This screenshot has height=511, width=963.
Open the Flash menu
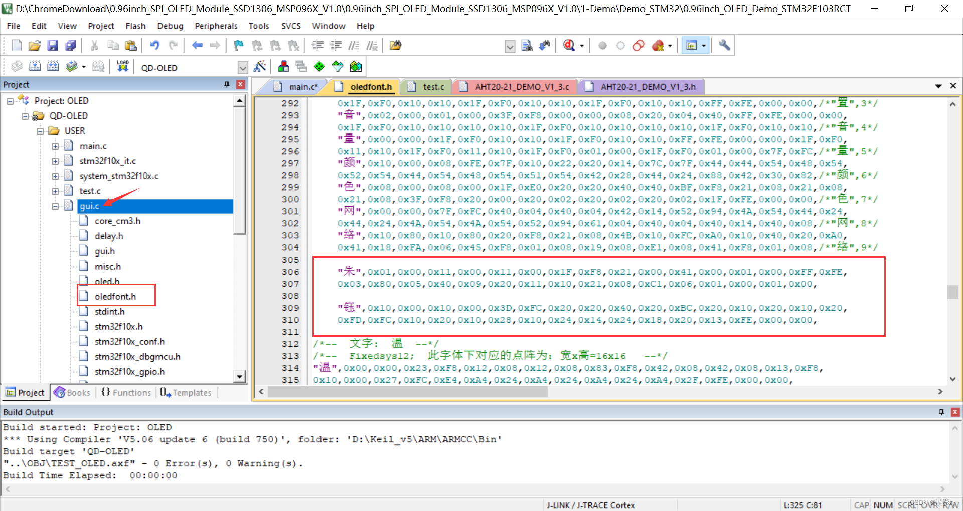coord(135,26)
